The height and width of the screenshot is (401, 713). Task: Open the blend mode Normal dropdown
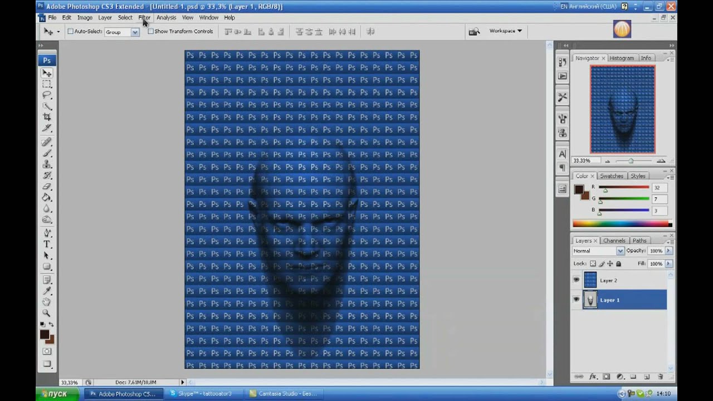pyautogui.click(x=598, y=251)
